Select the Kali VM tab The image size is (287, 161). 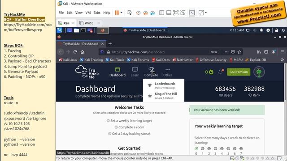[66, 23]
